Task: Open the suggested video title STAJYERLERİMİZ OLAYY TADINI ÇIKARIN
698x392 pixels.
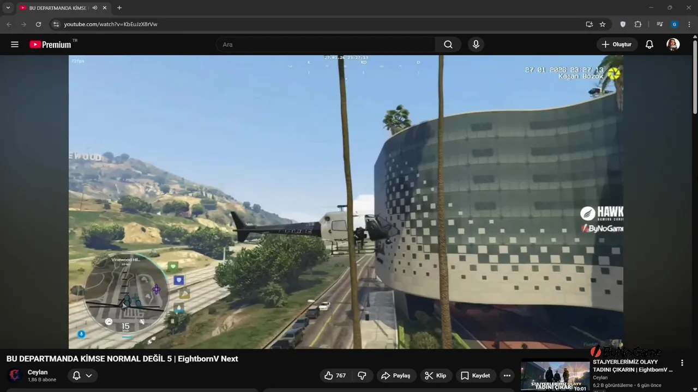Action: pos(633,366)
